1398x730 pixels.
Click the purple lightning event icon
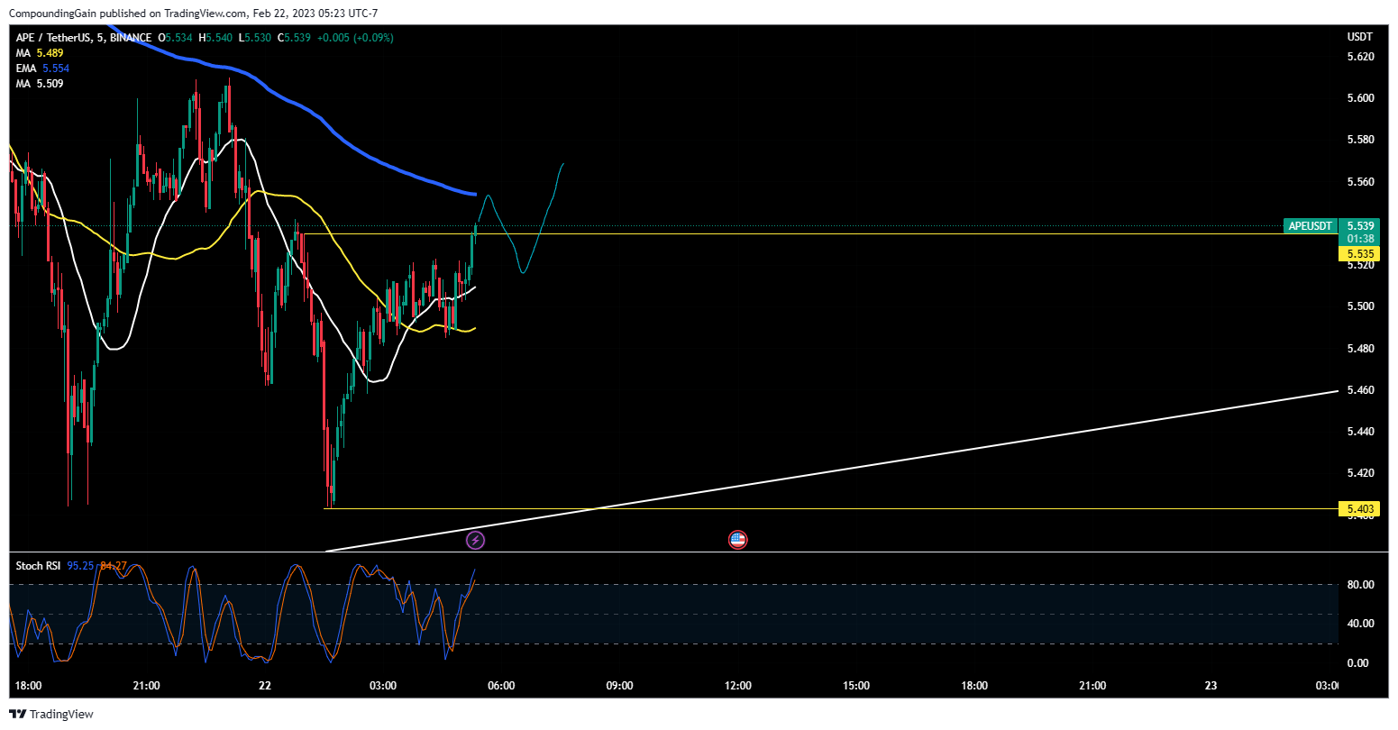(x=475, y=540)
